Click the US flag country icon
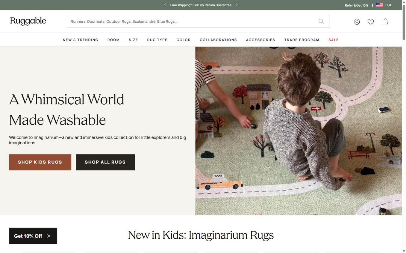406x253 pixels. click(378, 4)
